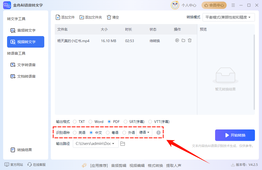
Task: Click the 清空 (Clear) trash icon
Action: pos(109,17)
